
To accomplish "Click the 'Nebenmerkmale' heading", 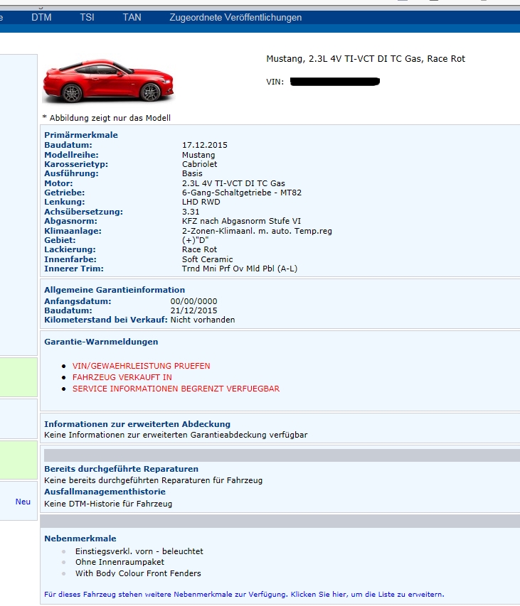I will (80, 539).
